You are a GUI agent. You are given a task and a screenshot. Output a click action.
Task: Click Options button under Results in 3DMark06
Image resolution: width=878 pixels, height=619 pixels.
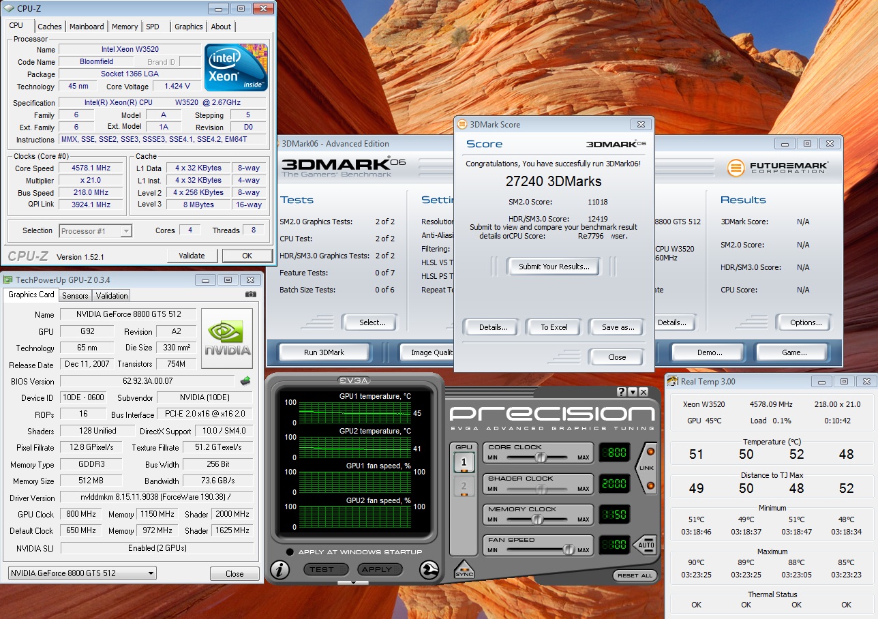click(806, 322)
